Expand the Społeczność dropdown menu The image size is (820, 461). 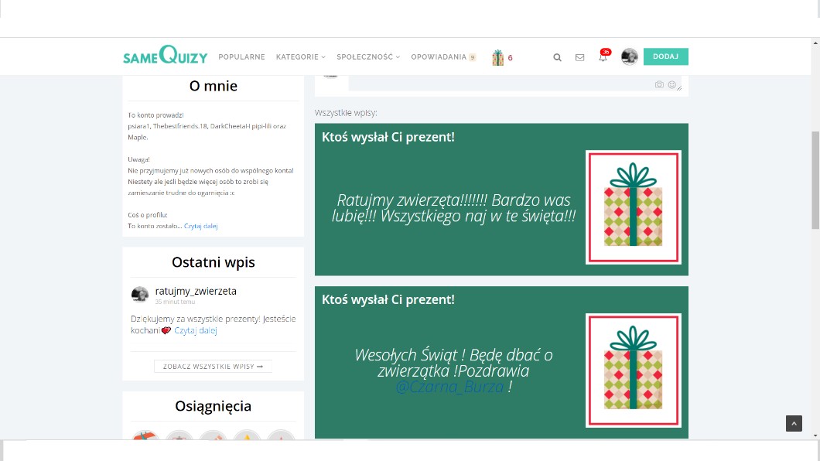pos(367,57)
